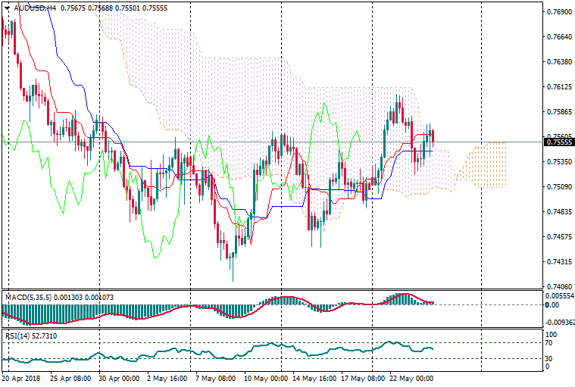575x387 pixels.
Task: Select the 22 May 00:00 date label
Action: [411, 377]
